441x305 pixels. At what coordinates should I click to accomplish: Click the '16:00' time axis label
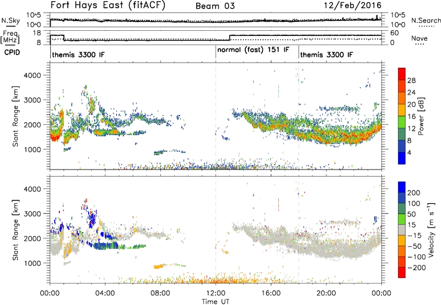271,293
